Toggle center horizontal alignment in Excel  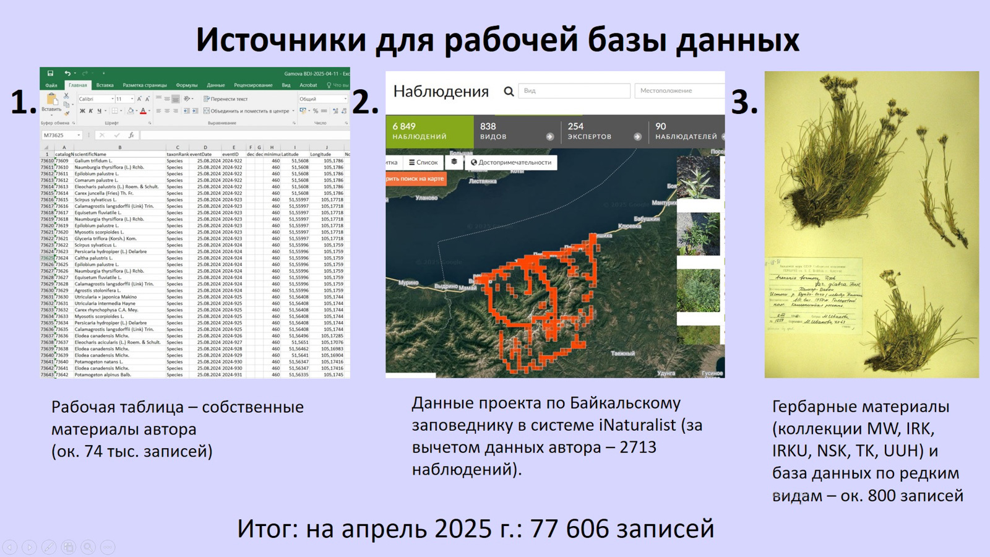coord(167,111)
